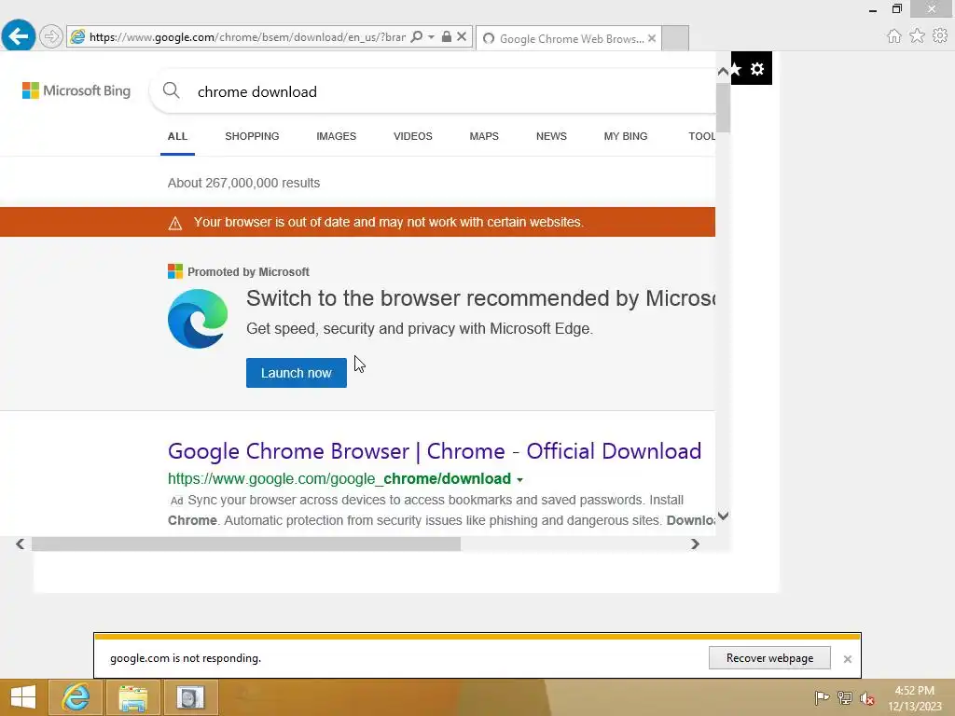Click the grayed forward arrow button
The height and width of the screenshot is (716, 955).
(51, 36)
